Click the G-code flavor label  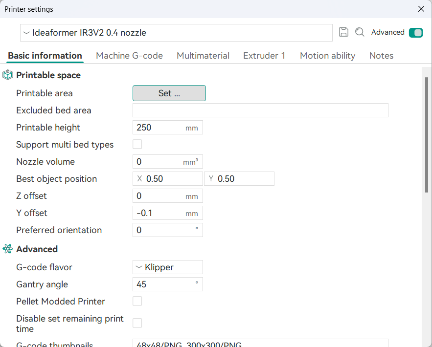44,267
